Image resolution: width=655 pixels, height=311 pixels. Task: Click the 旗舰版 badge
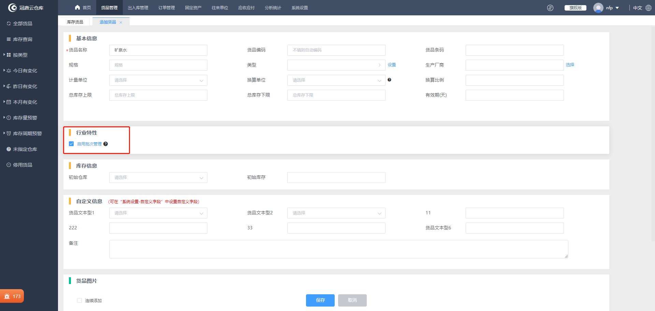[576, 8]
